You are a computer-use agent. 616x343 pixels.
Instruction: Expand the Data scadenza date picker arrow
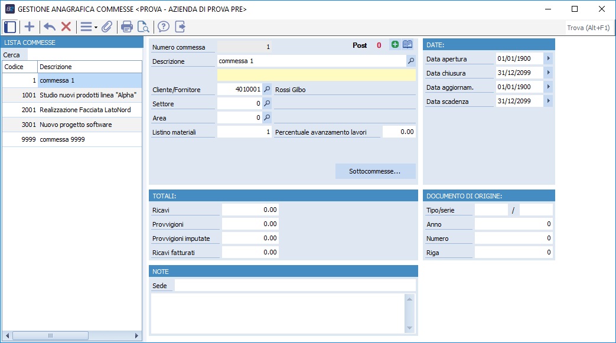point(548,101)
